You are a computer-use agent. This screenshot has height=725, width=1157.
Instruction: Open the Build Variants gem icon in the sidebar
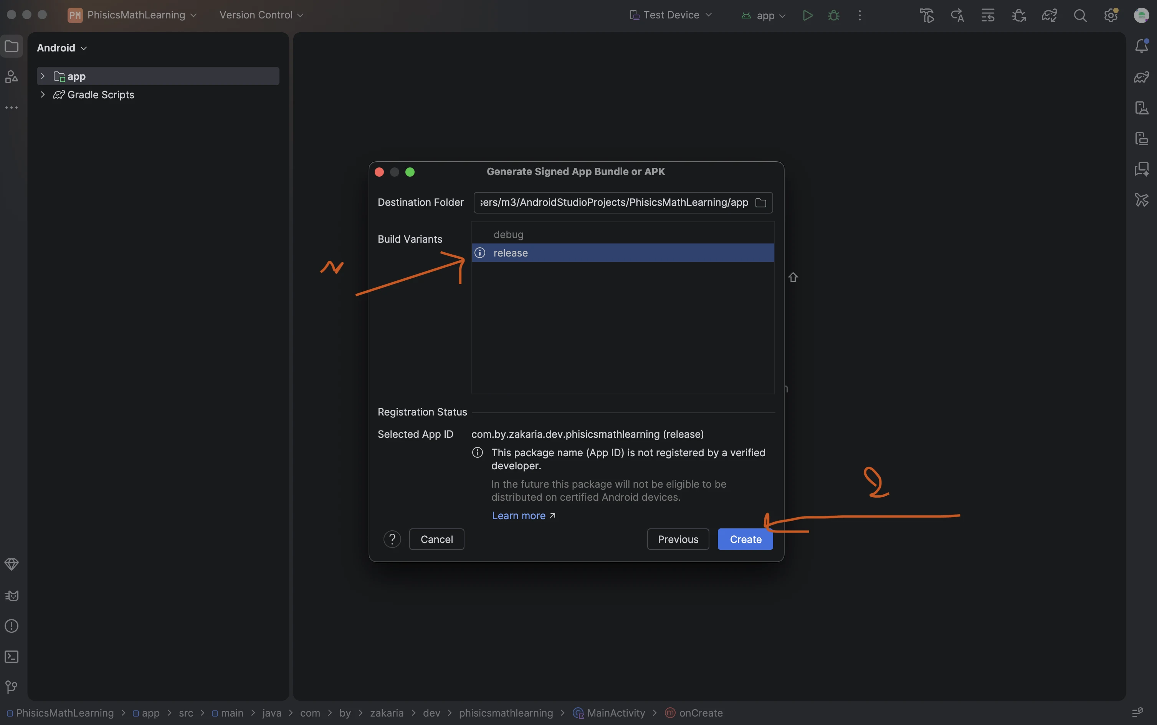coord(12,564)
